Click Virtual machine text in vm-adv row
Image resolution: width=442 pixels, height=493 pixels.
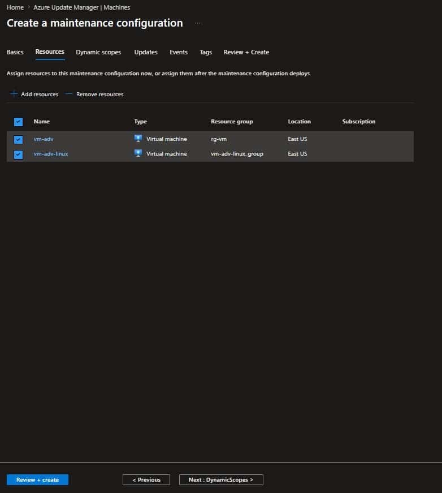(167, 139)
